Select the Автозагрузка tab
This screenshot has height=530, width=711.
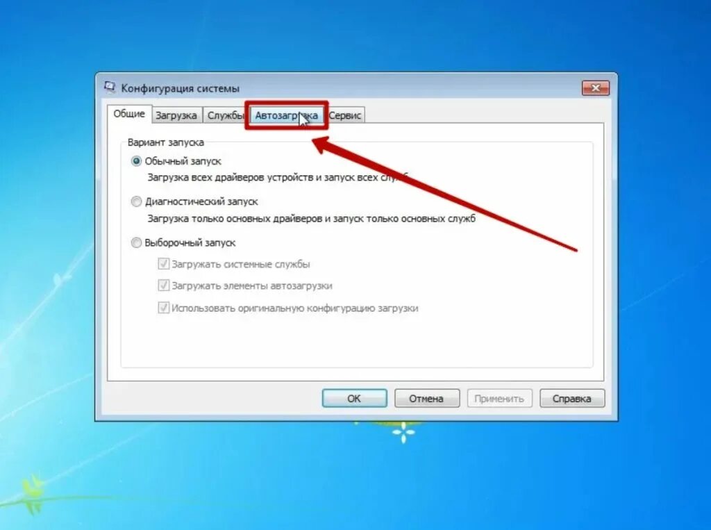(286, 115)
